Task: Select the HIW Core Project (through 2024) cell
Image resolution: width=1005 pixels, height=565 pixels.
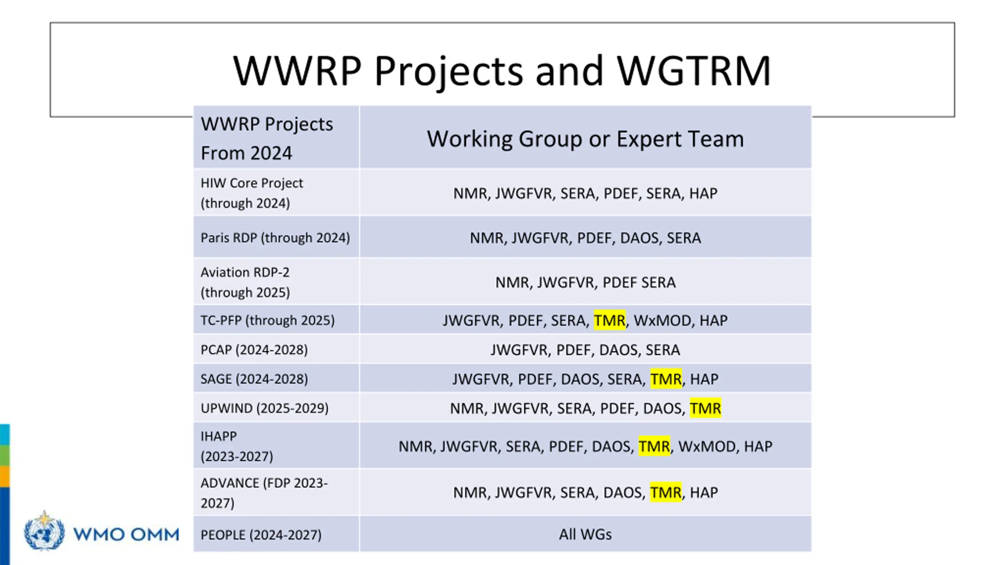Action: point(276,193)
